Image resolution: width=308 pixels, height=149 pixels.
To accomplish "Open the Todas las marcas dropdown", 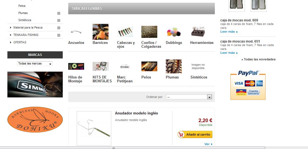I will (x=35, y=64).
